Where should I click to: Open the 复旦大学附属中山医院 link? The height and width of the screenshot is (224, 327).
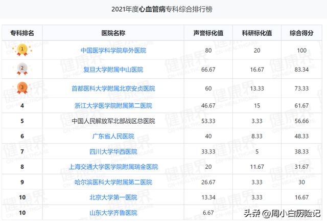pos(113,70)
